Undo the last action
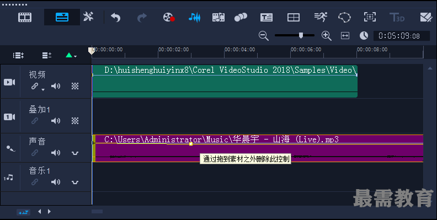This screenshot has width=437, height=220. [x=115, y=17]
